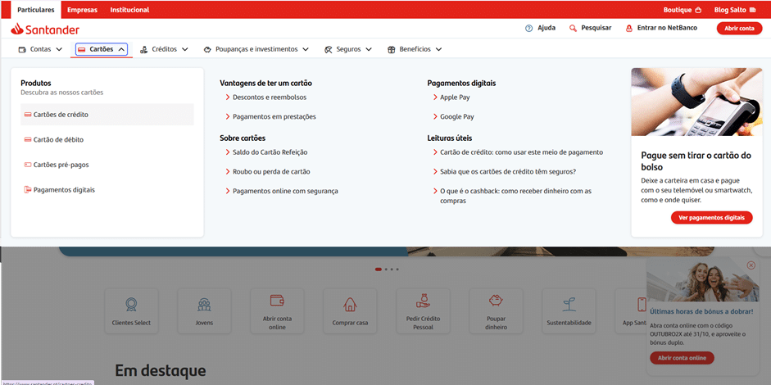Open the Ajuda help icon
The width and height of the screenshot is (771, 385).
[529, 28]
